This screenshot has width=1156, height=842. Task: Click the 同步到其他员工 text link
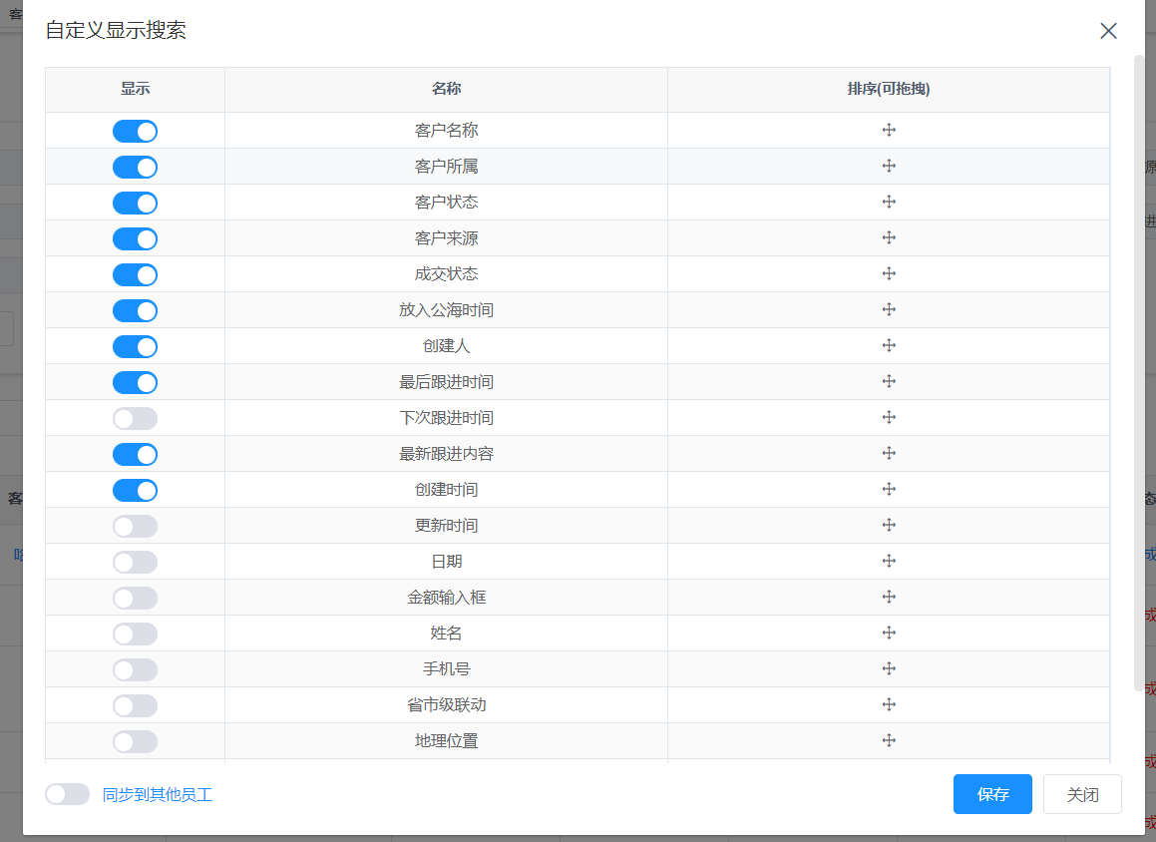click(158, 795)
